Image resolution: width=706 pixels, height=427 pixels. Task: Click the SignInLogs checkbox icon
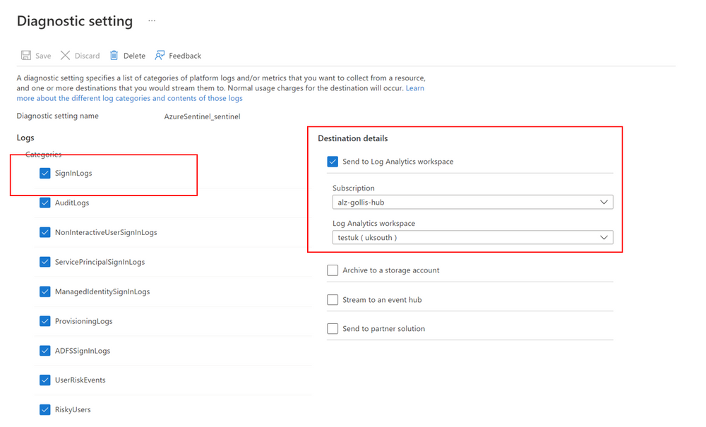tap(44, 173)
